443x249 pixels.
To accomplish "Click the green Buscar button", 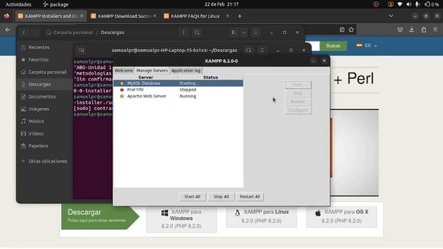I will (x=333, y=46).
